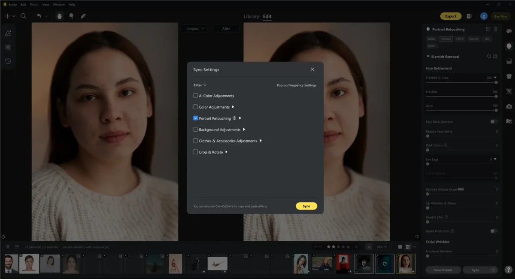Viewport: 515px width, 279px height.
Task: Click the face detection icon beside Portrait Retouching
Action: click(488, 29)
